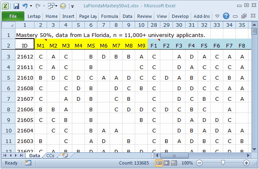Click the 100% zoom level button
Screen dimensions: 259x169
187,163
